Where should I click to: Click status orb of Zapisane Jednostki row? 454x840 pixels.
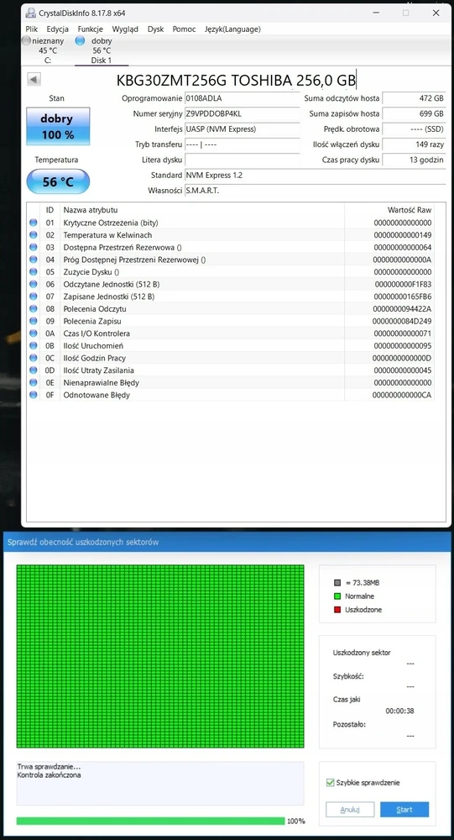(34, 297)
